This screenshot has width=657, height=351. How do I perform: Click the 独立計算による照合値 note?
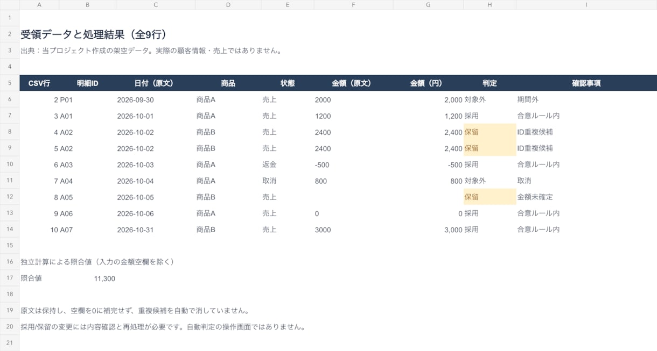coord(97,262)
